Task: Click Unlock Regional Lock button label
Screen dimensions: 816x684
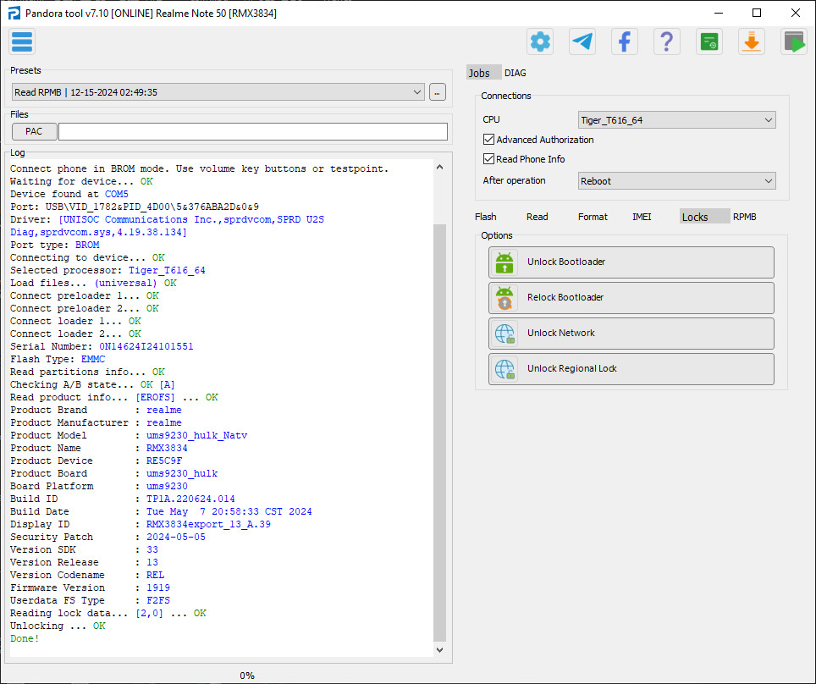Action: (572, 368)
